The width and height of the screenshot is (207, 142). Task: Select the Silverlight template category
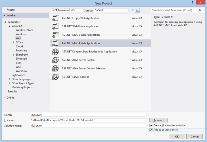tap(21, 59)
